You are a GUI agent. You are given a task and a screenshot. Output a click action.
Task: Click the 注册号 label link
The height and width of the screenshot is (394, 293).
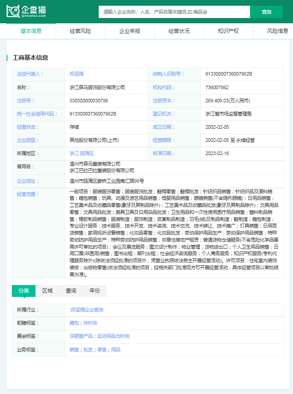click(x=24, y=101)
